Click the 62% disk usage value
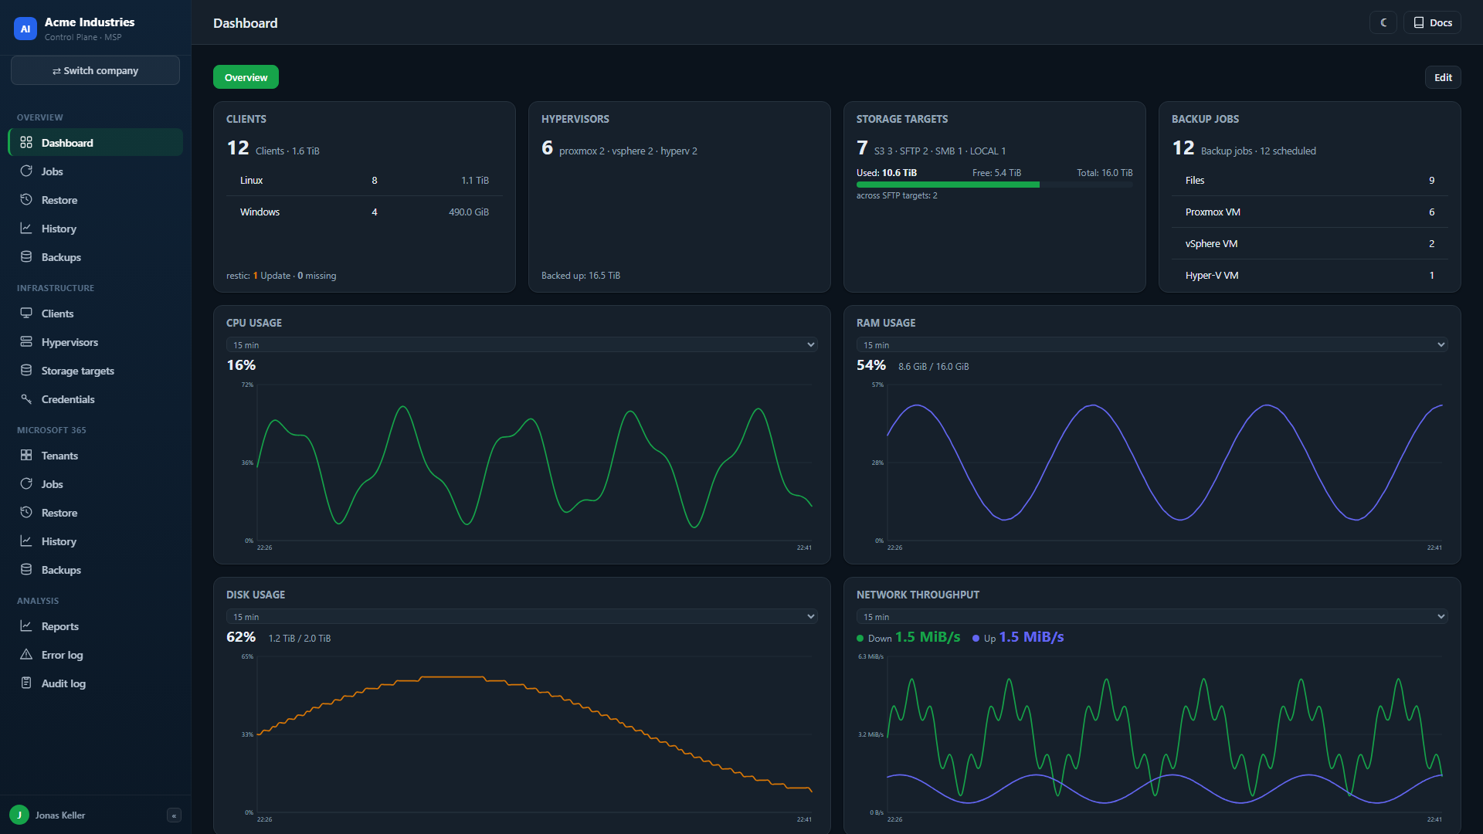Viewport: 1483px width, 834px height. (241, 637)
